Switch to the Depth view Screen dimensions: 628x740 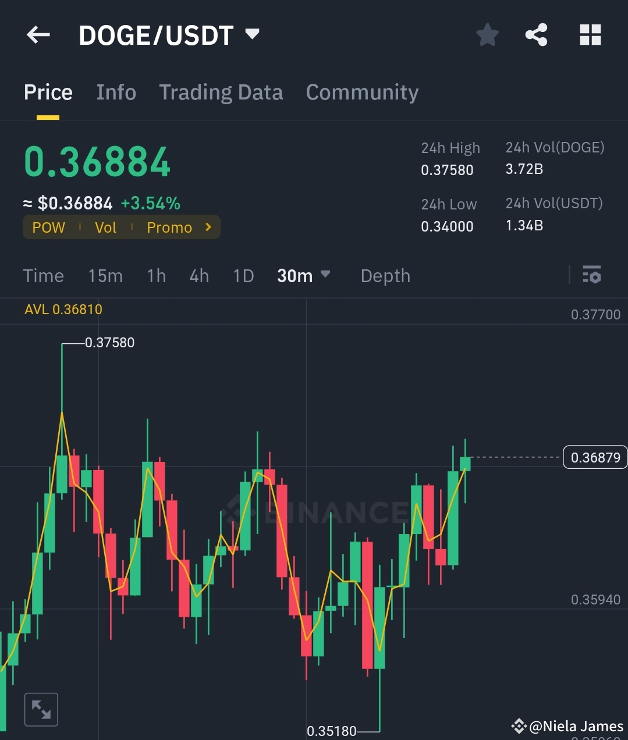(x=385, y=275)
